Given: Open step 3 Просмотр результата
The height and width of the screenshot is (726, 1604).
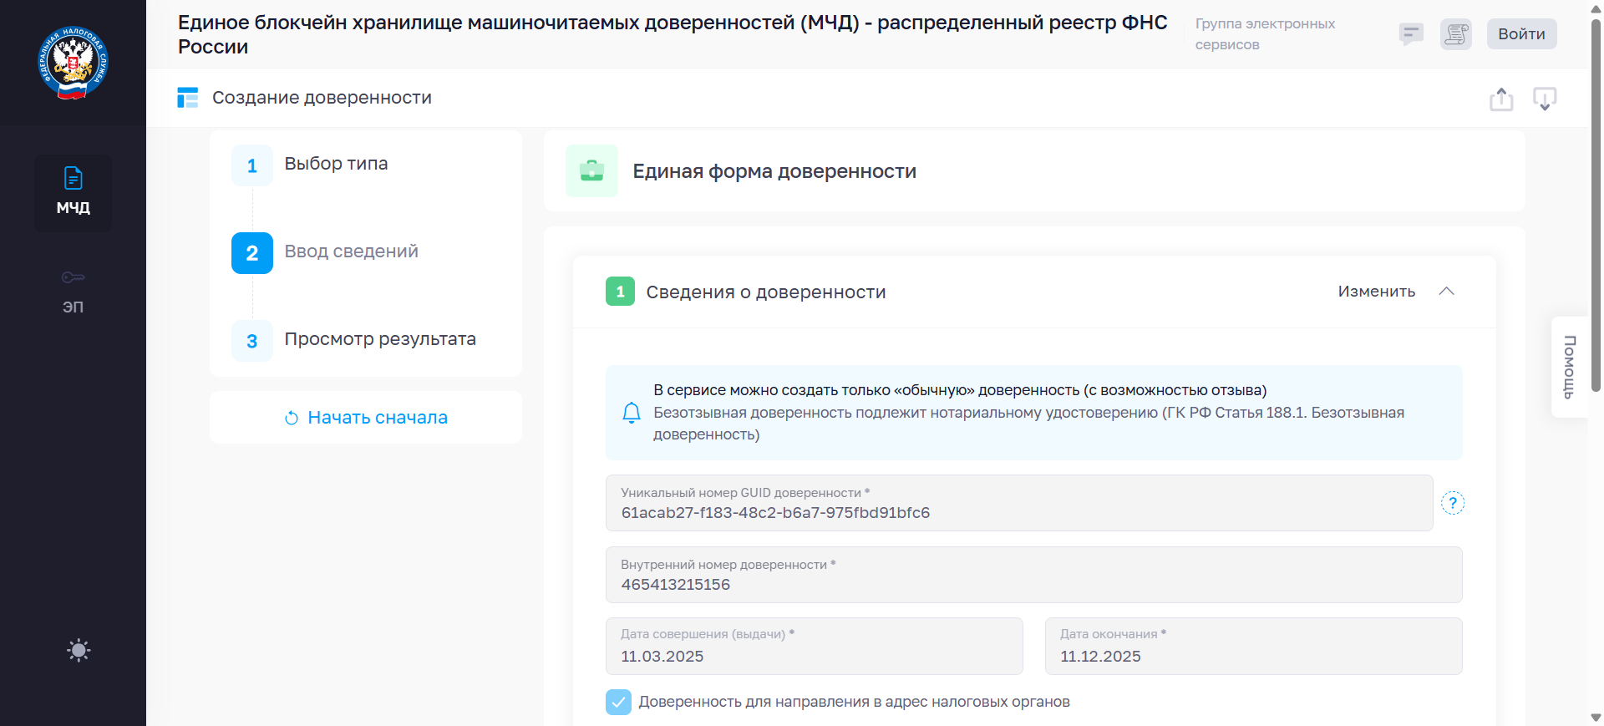Looking at the screenshot, I should pos(379,340).
